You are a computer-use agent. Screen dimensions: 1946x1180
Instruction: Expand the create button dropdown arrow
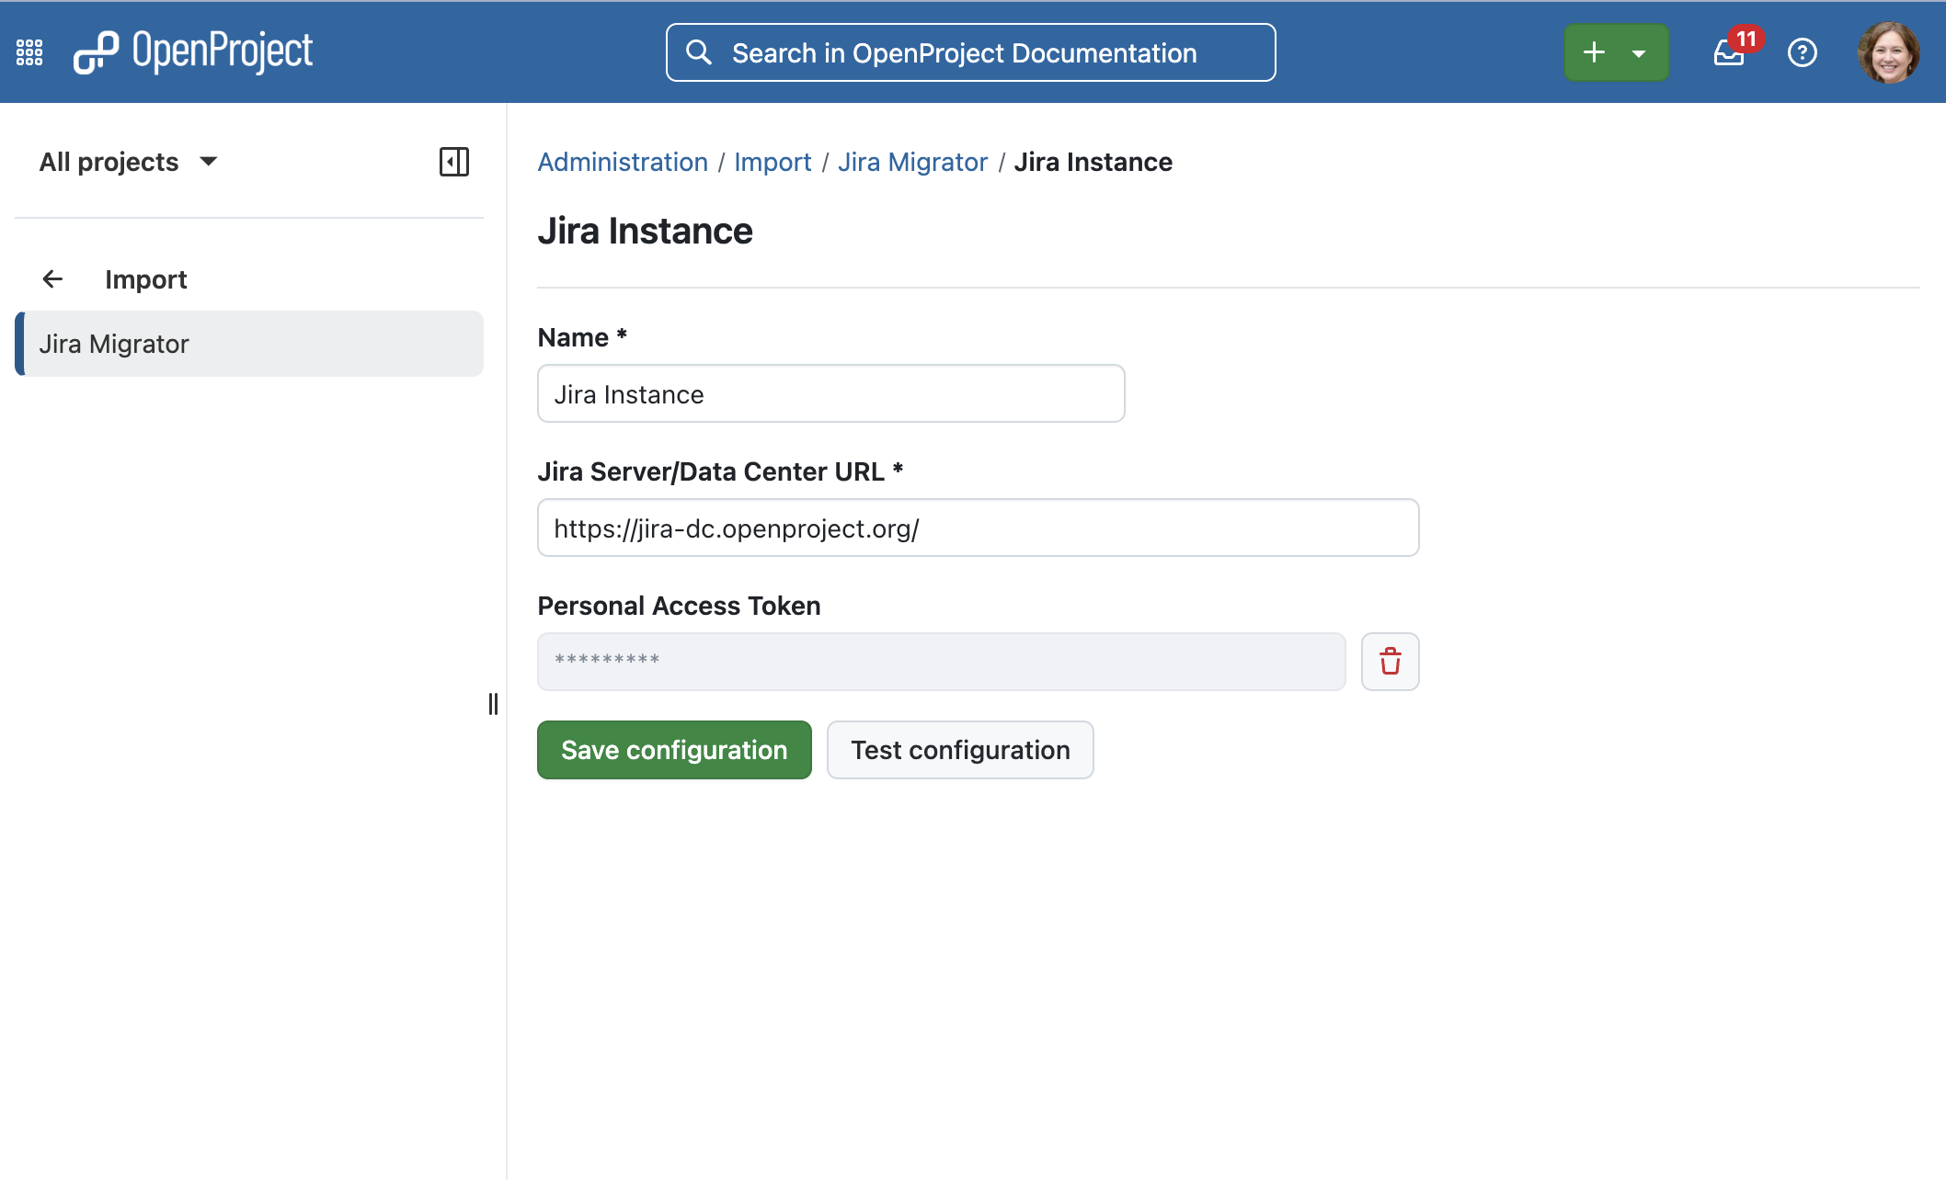[1640, 52]
